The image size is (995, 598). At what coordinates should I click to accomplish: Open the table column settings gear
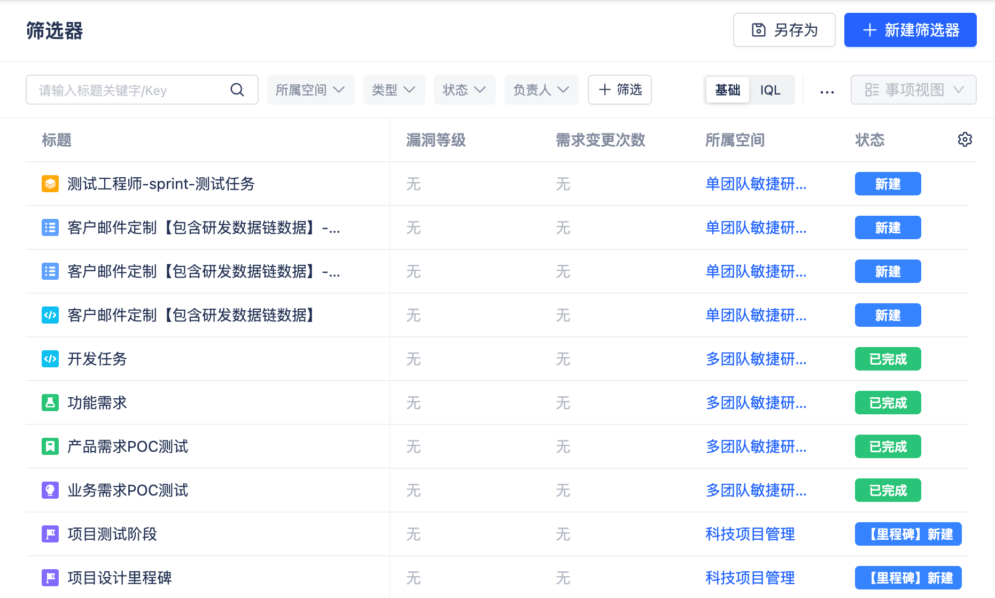(x=965, y=140)
